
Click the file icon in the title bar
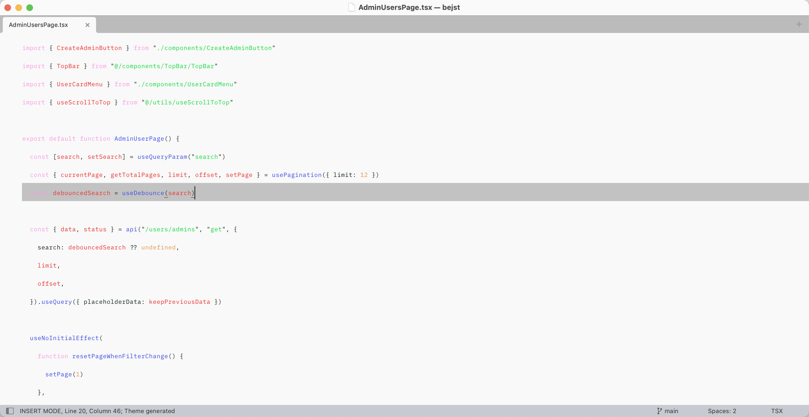352,7
